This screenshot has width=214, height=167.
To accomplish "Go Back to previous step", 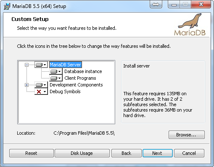I will (127, 153).
